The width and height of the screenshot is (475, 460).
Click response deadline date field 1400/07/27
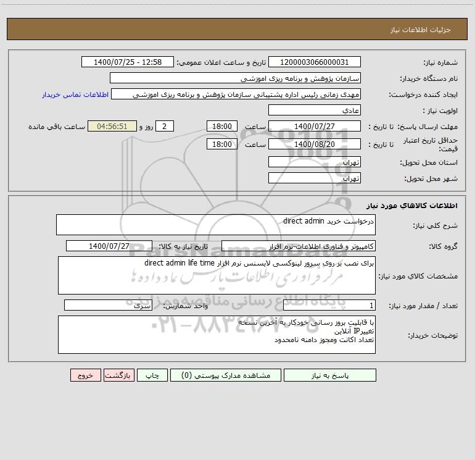point(315,126)
